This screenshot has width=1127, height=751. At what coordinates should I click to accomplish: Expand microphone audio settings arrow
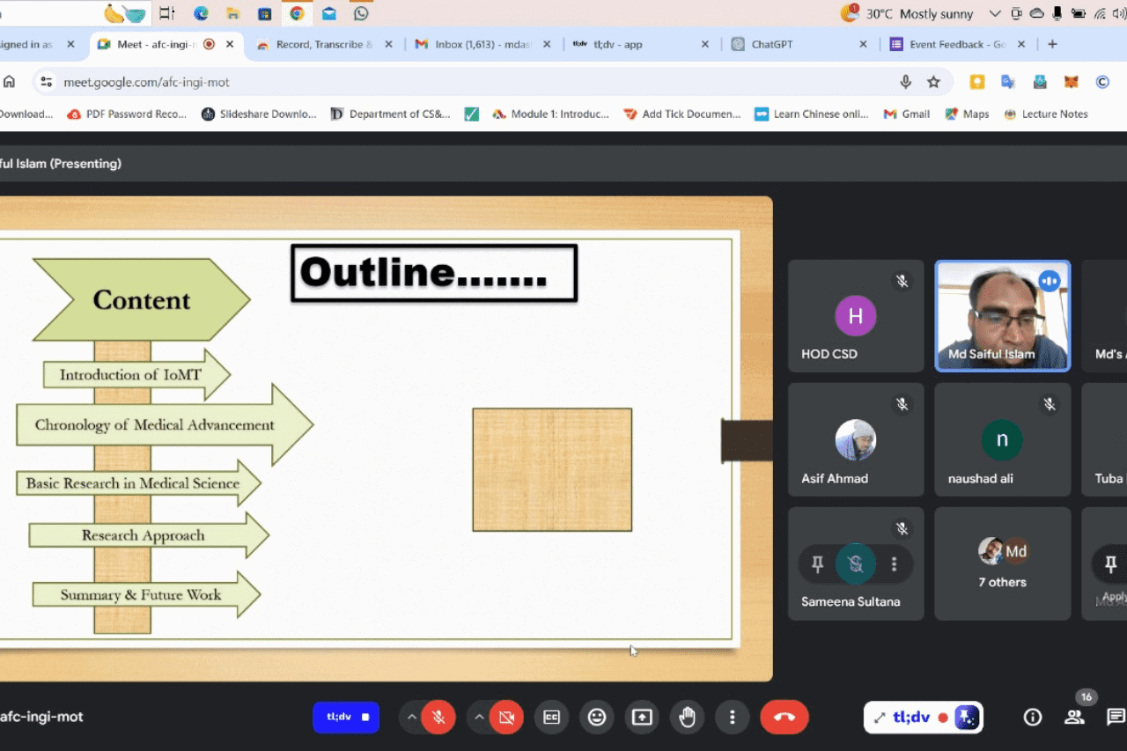(x=411, y=718)
